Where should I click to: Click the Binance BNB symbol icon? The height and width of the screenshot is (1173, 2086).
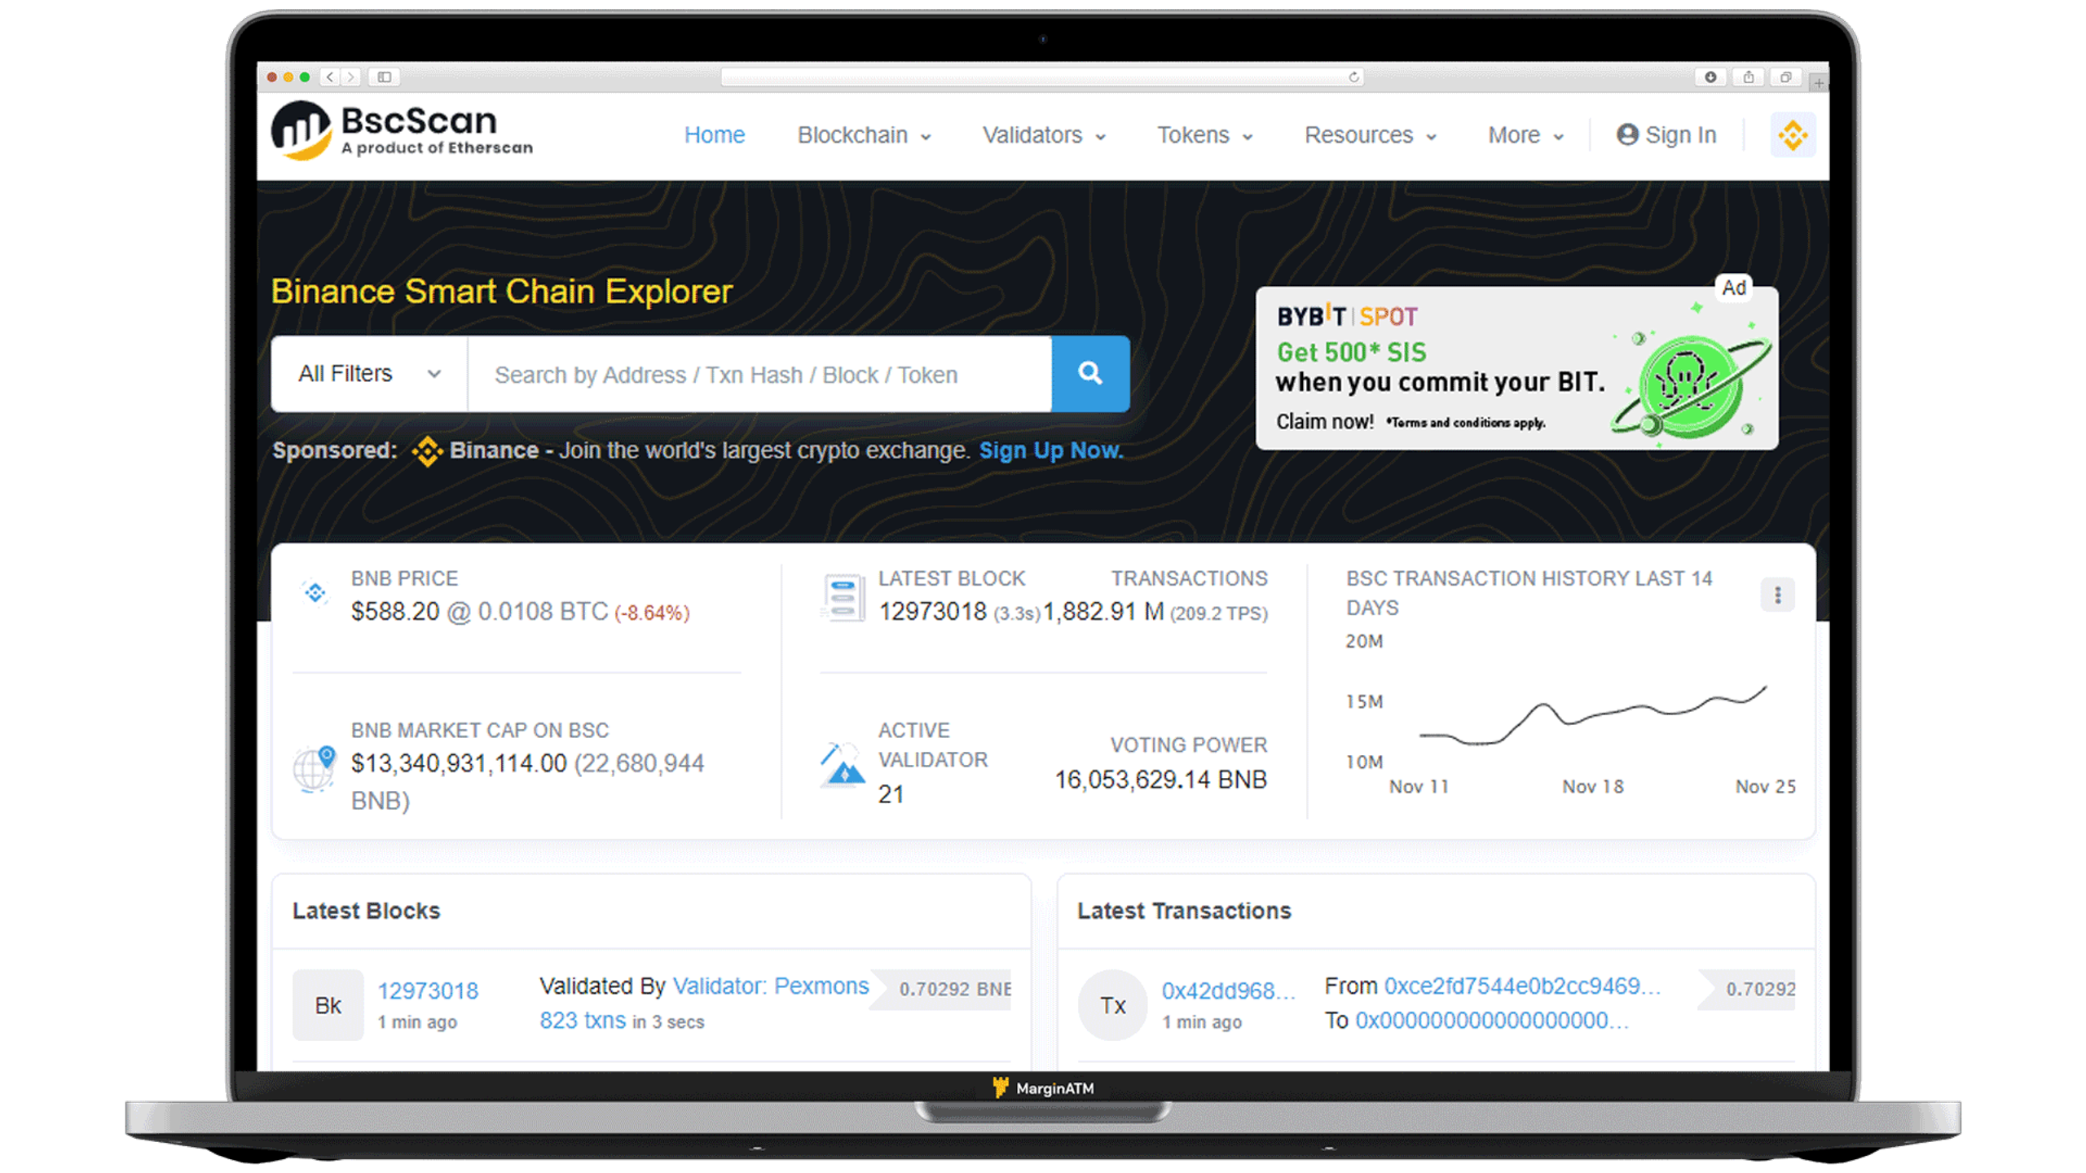(1793, 134)
